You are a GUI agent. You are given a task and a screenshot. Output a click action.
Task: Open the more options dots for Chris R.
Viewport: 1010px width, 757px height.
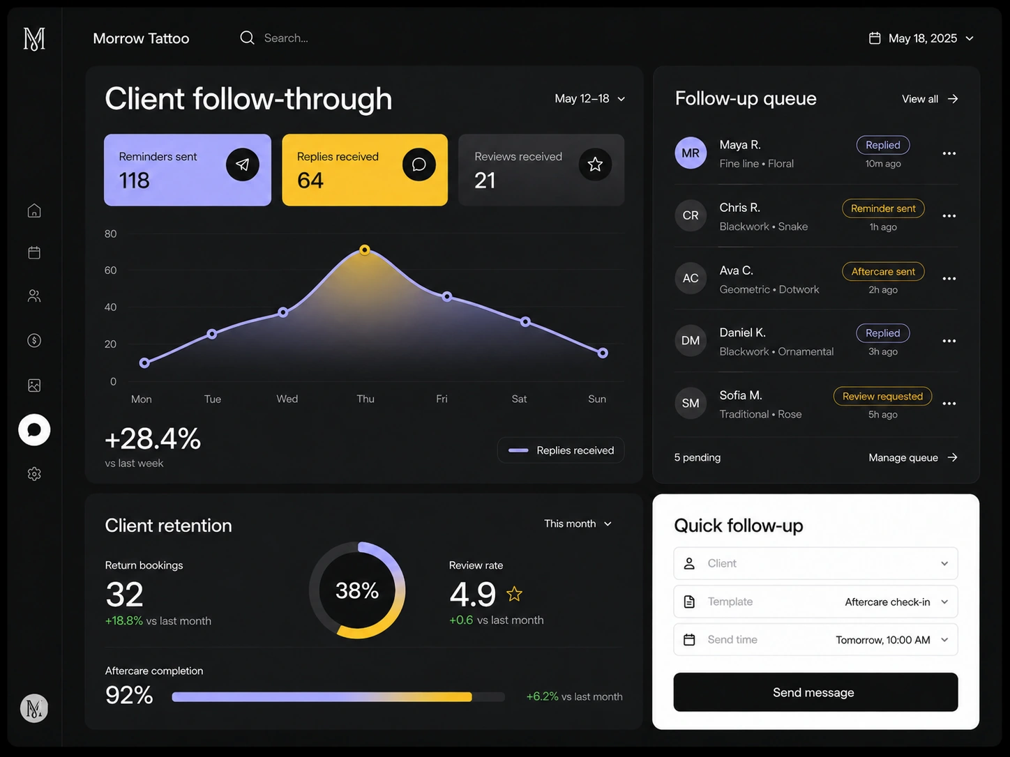pyautogui.click(x=949, y=216)
